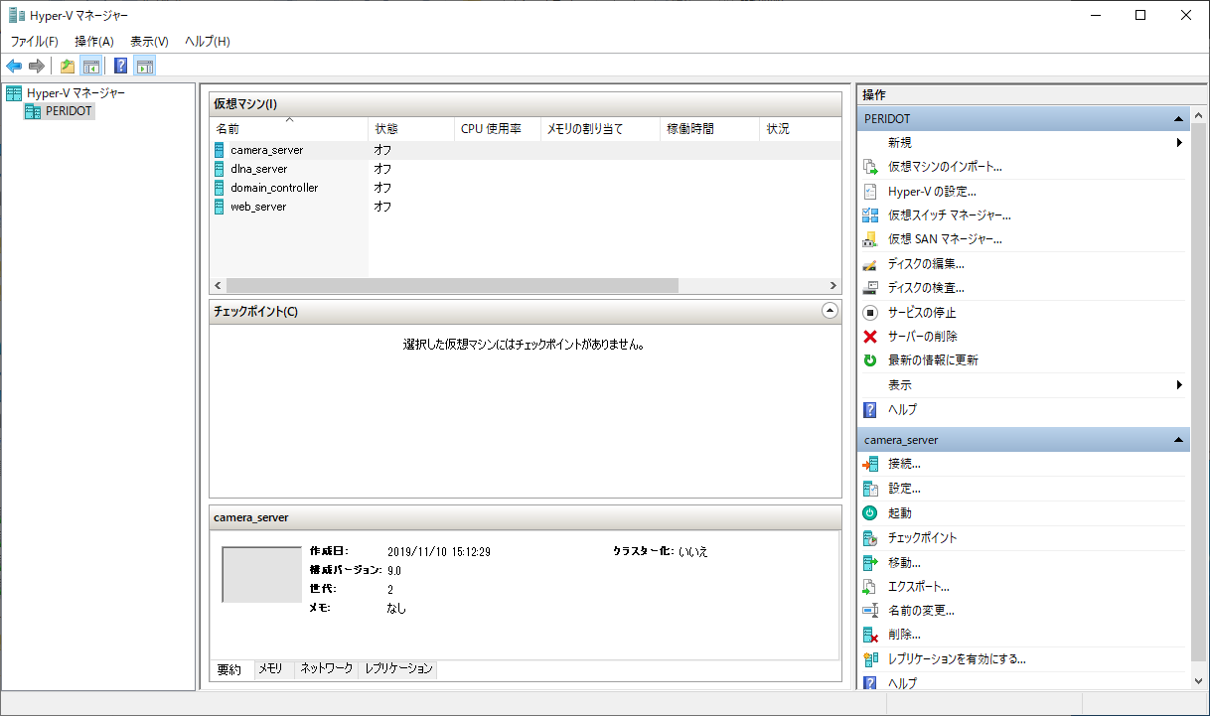Switch to the ネットワーク tab
The height and width of the screenshot is (716, 1210).
327,669
